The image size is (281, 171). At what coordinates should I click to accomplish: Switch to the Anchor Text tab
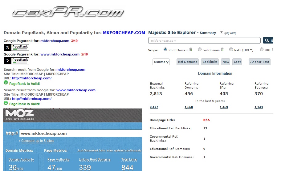(260, 62)
